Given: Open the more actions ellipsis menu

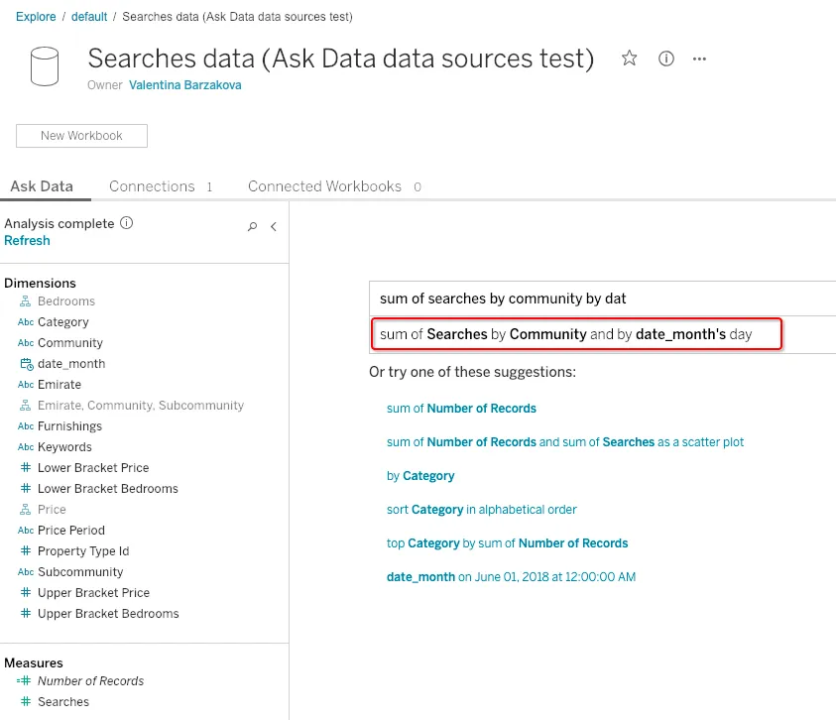Looking at the screenshot, I should pos(700,59).
